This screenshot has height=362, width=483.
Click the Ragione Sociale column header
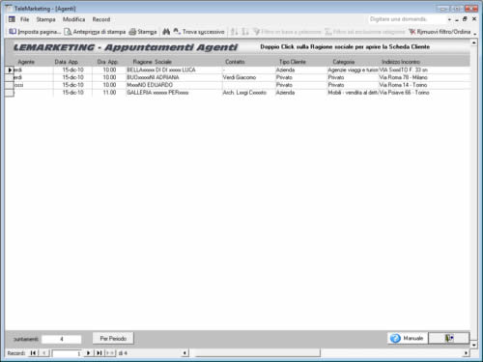[x=152, y=62]
